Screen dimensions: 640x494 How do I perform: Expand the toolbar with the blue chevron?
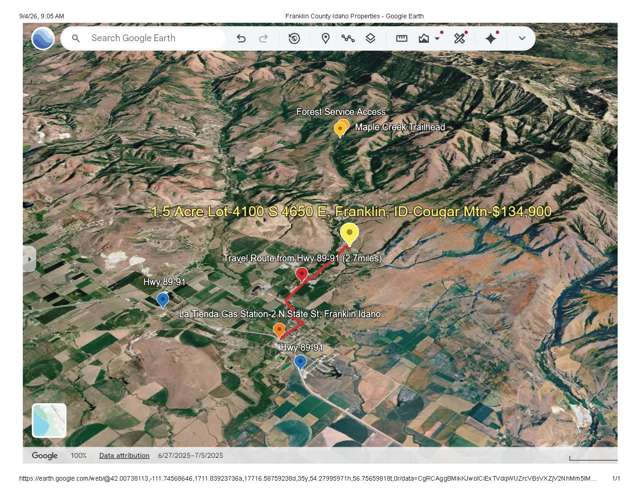tap(522, 38)
